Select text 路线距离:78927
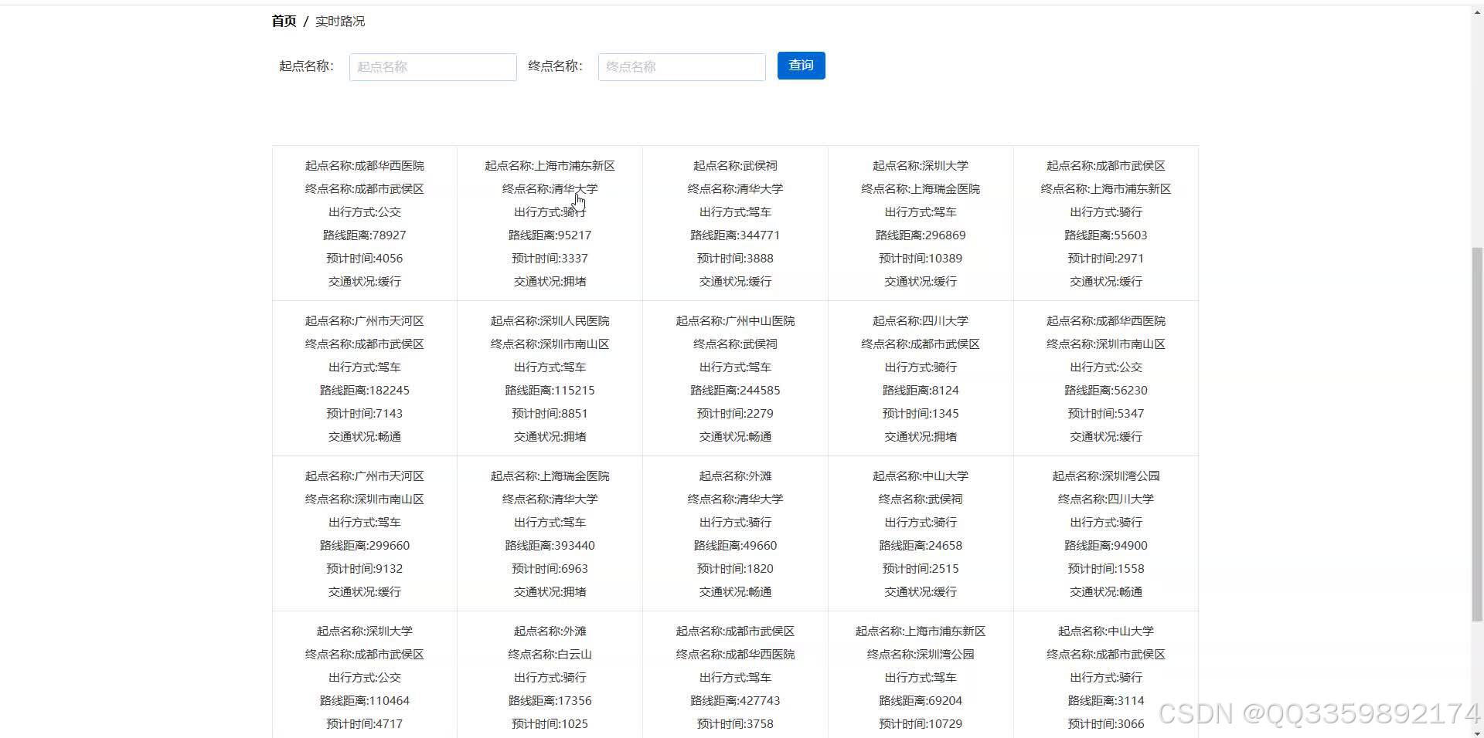 pyautogui.click(x=365, y=235)
